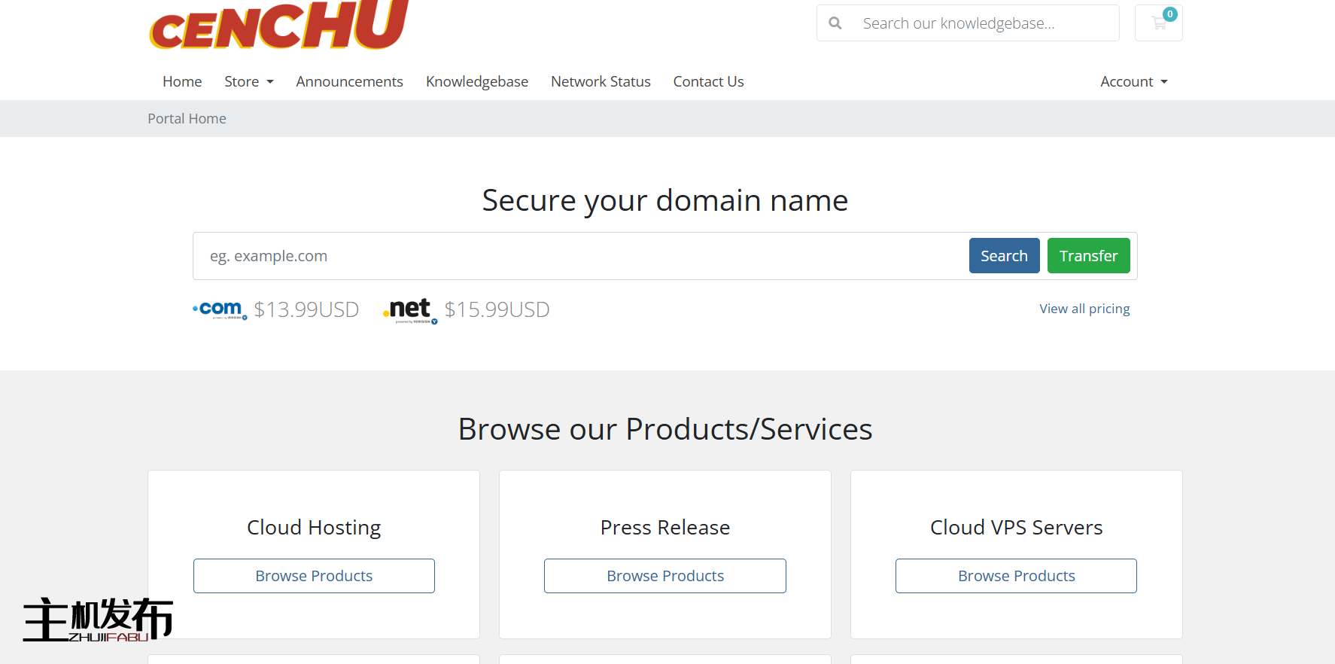Select Knowledgebase from the navbar
Image resolution: width=1335 pixels, height=664 pixels.
[x=477, y=81]
